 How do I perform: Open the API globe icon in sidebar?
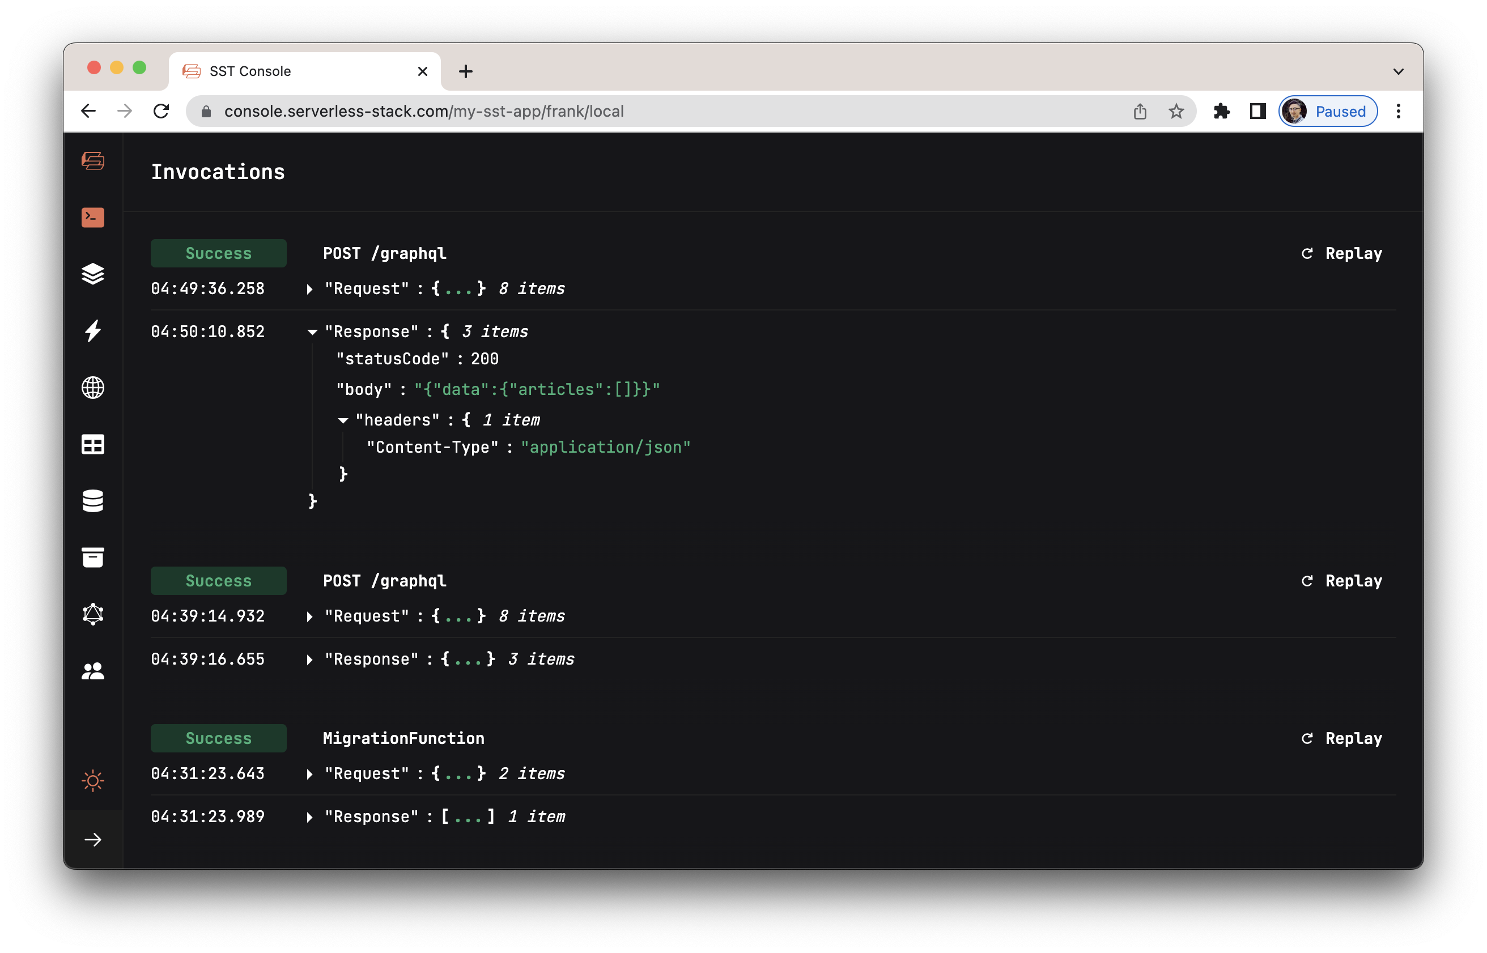point(93,388)
